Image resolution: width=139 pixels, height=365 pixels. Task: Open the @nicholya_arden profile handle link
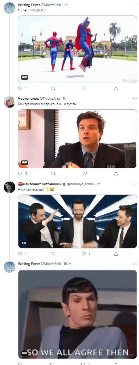pos(81,184)
